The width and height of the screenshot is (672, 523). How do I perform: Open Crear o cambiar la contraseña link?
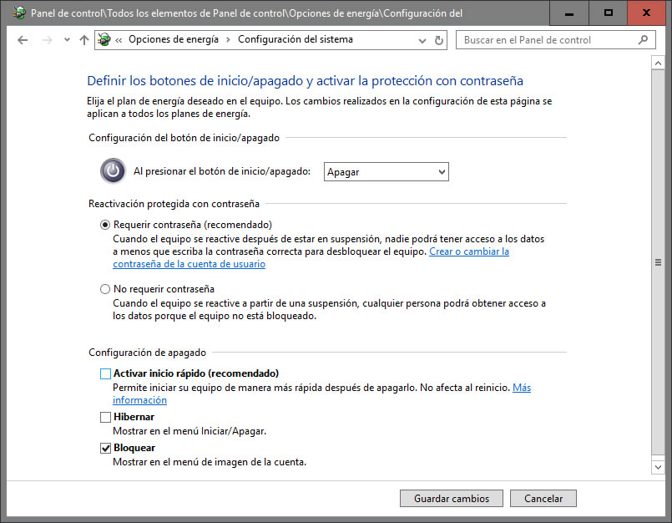coord(468,251)
